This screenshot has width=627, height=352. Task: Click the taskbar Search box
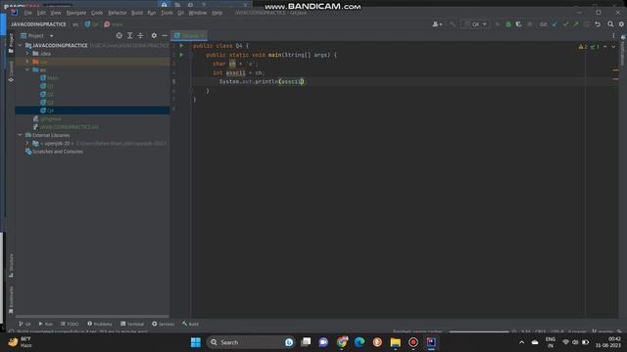[251, 342]
